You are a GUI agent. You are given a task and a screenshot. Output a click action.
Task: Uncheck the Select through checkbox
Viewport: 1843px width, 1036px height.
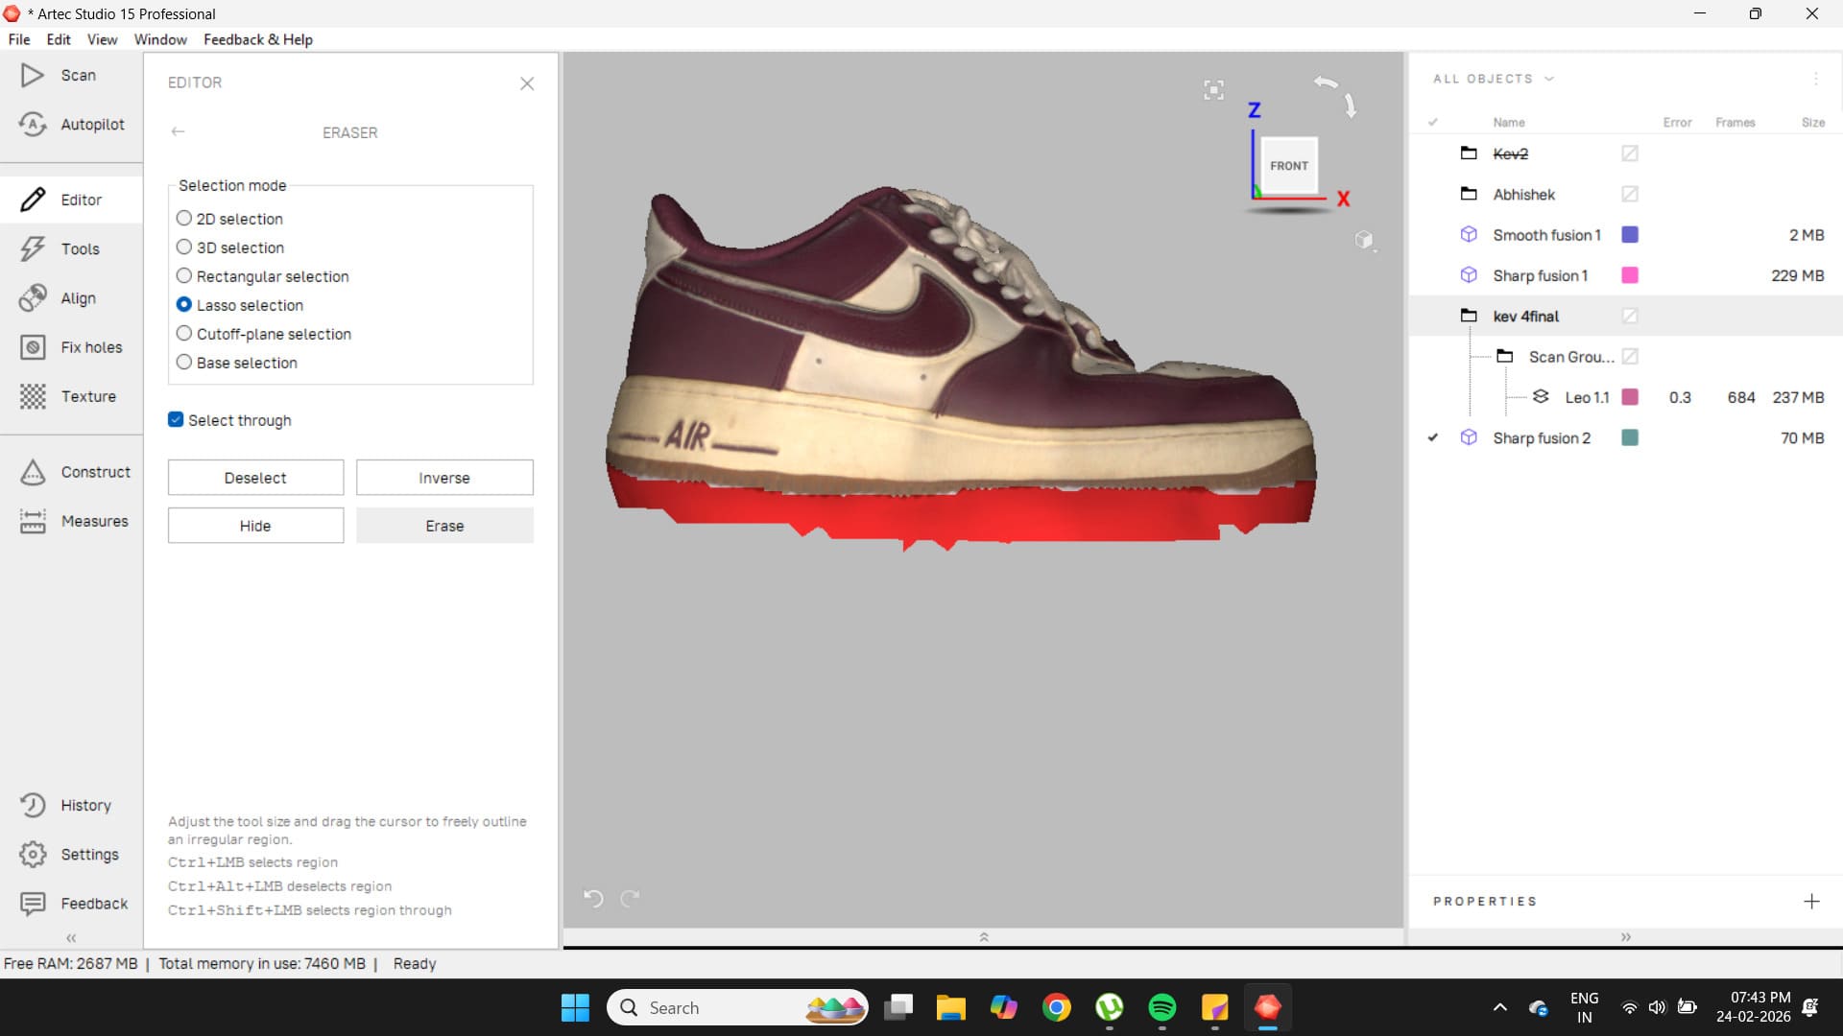click(x=176, y=420)
